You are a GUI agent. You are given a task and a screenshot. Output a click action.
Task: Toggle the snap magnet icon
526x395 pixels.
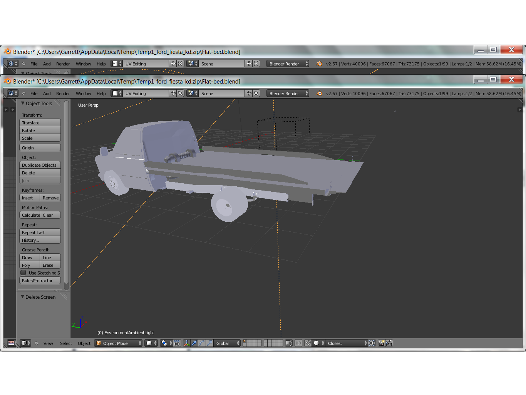(308, 343)
